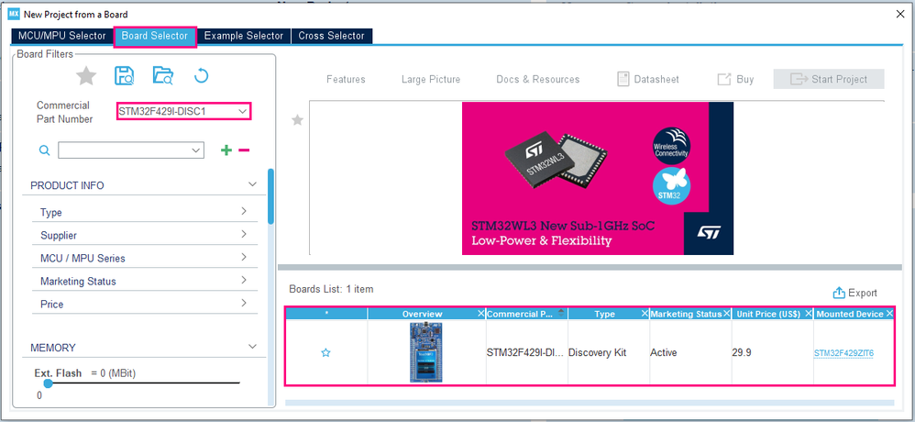The image size is (915, 422).
Task: Expand the Marketing Status filter
Action: point(243,280)
